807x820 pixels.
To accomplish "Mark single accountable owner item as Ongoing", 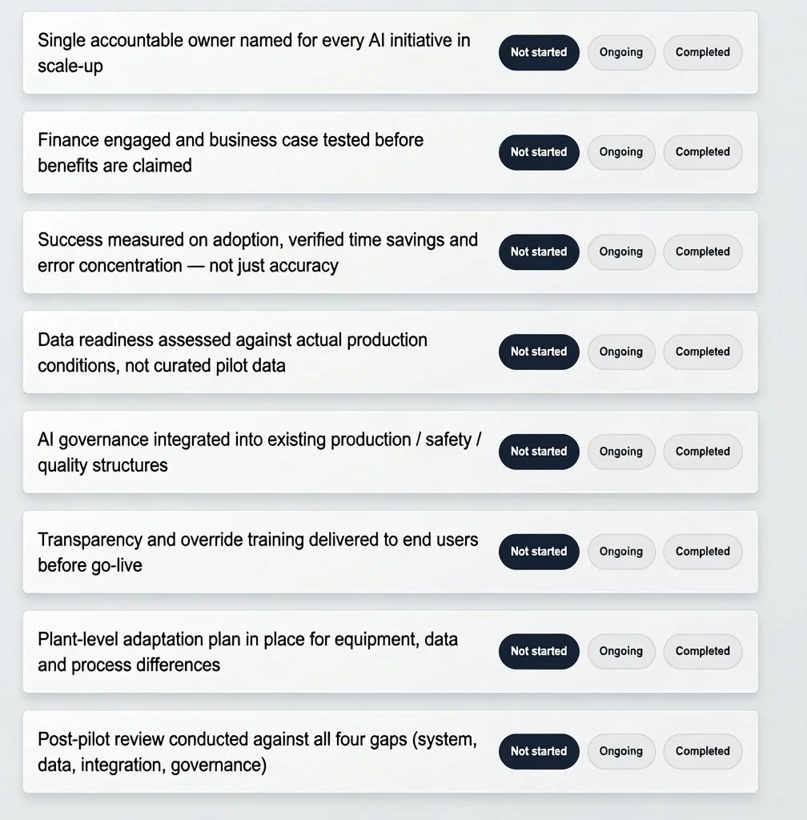I will pyautogui.click(x=621, y=52).
